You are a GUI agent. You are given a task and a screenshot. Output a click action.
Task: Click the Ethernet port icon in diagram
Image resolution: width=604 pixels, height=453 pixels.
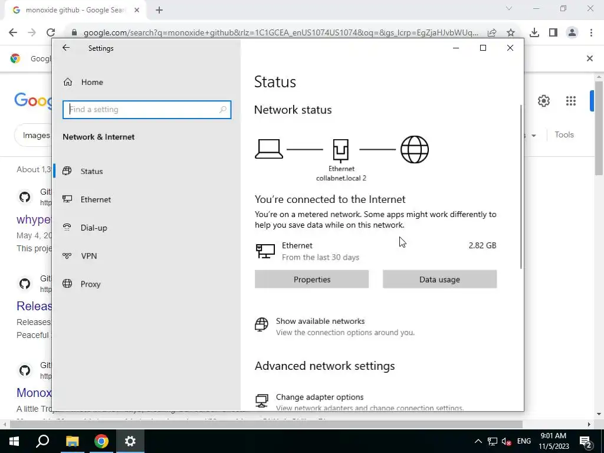tap(341, 150)
